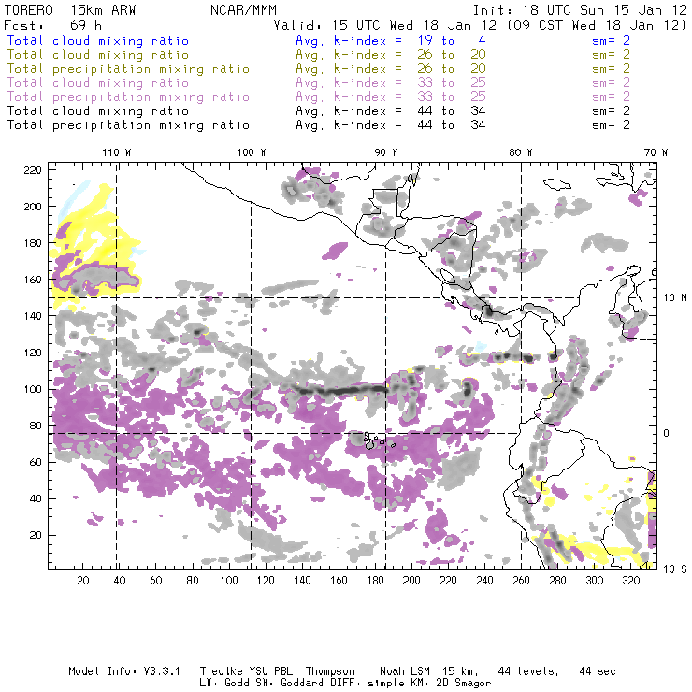
Task: Click the 'Tiedtke' footer text
Action: point(222,671)
